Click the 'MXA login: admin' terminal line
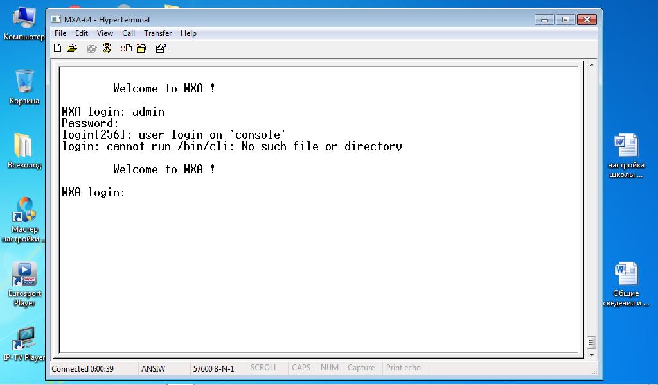This screenshot has width=658, height=385. click(113, 112)
